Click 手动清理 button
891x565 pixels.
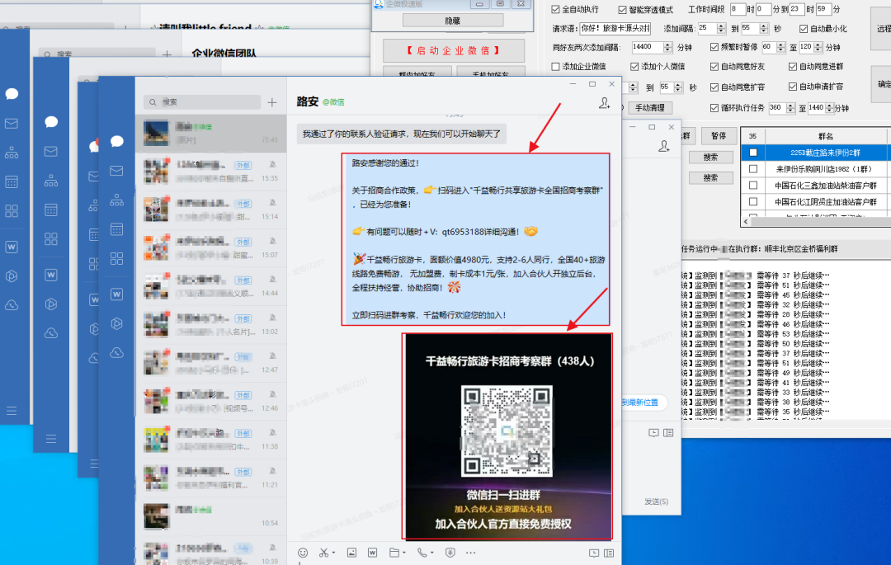tap(649, 108)
